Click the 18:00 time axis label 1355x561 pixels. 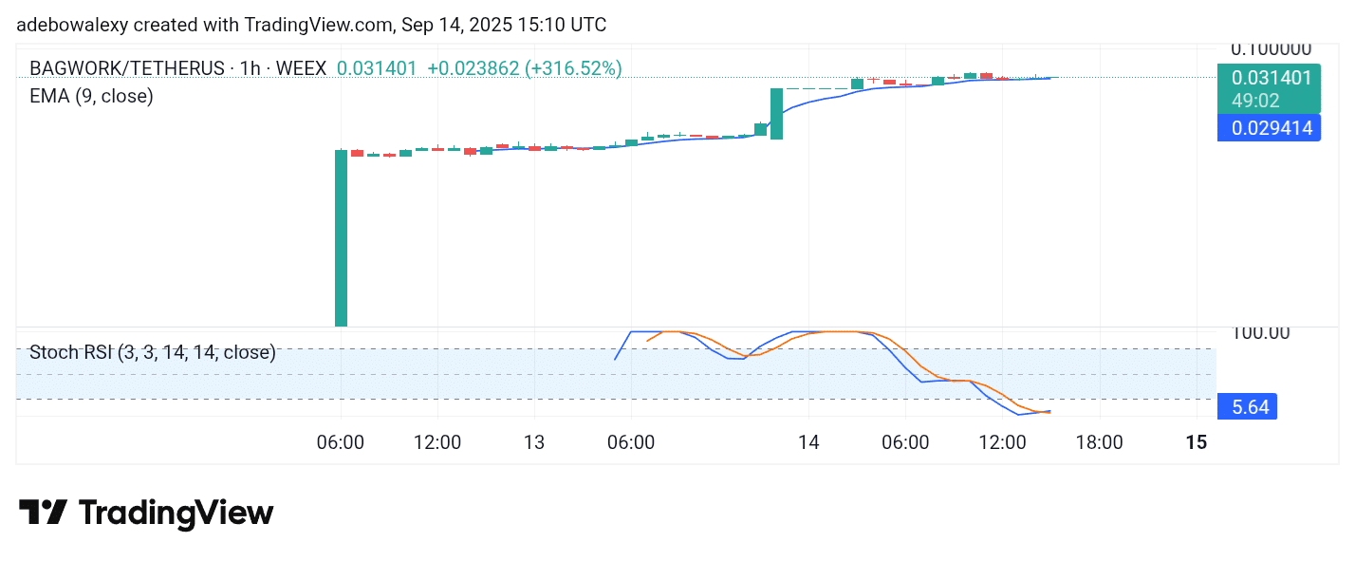(x=1100, y=442)
